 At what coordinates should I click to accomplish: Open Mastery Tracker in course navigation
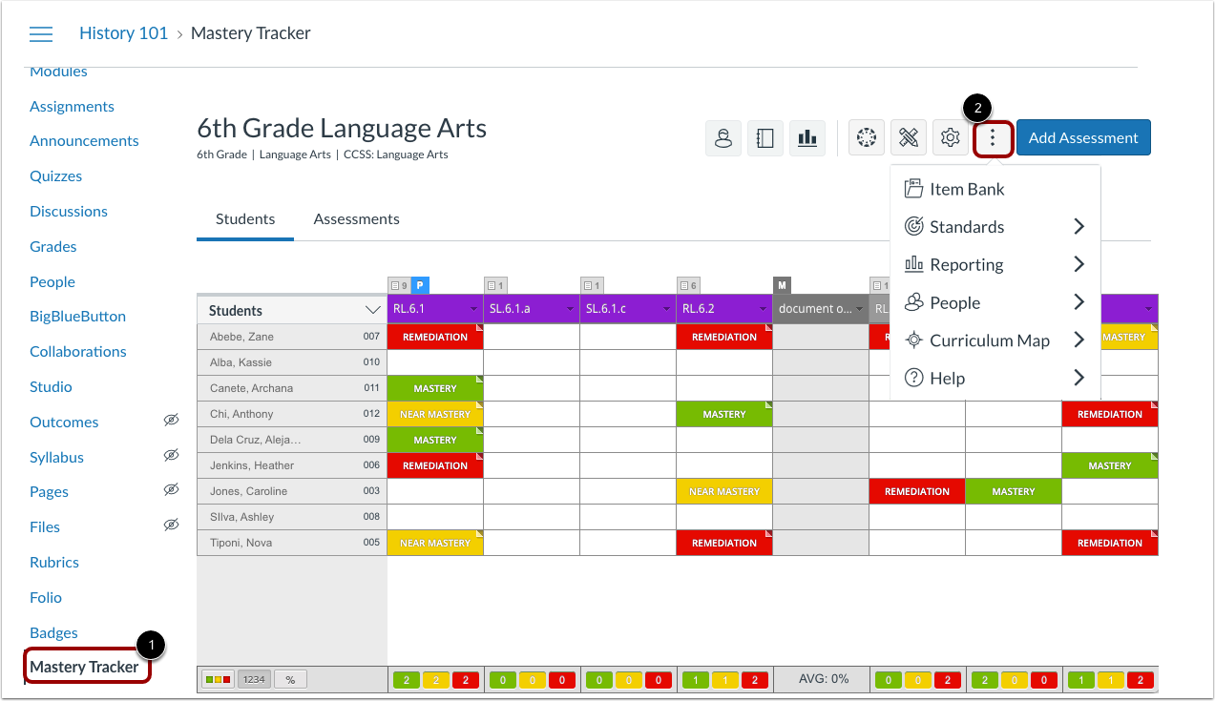(84, 668)
